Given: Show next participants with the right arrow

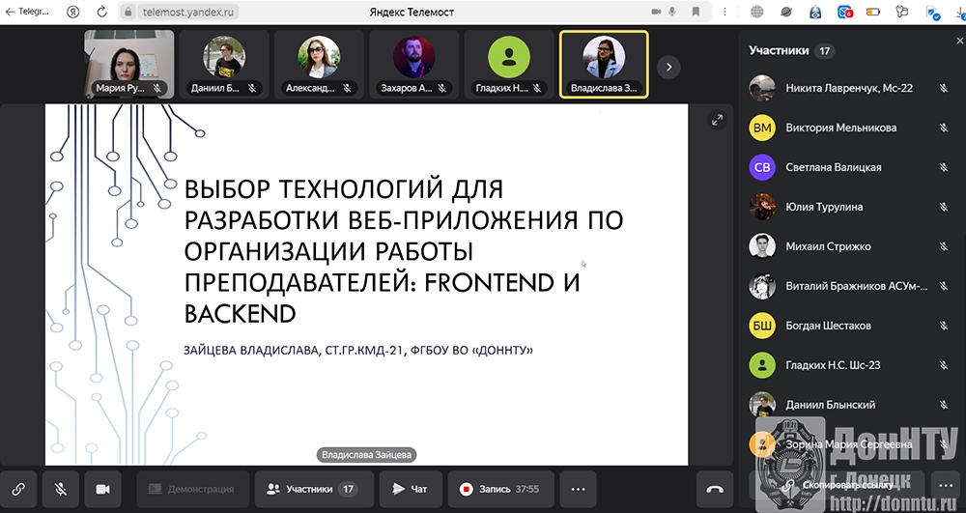Looking at the screenshot, I should point(668,67).
